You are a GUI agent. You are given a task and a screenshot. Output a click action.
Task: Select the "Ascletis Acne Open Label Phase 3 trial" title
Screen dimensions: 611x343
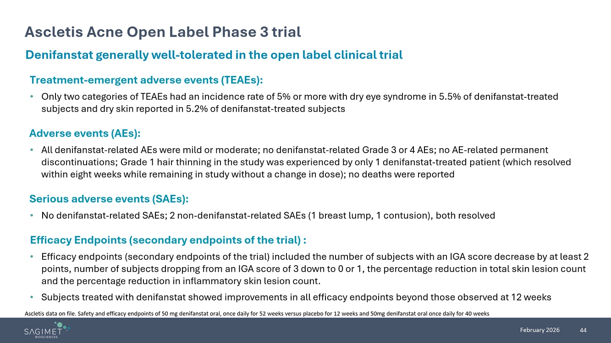click(x=163, y=32)
